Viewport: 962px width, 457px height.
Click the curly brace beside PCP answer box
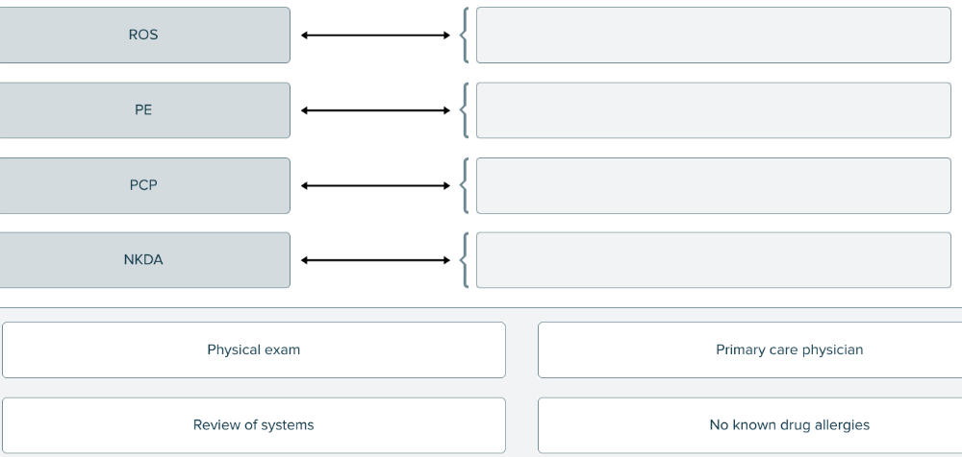click(x=465, y=185)
